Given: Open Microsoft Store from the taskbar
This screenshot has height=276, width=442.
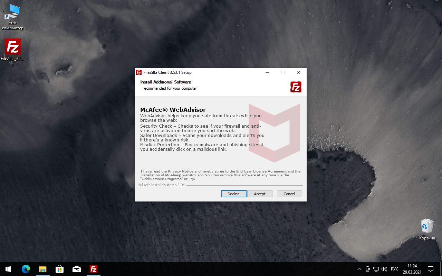Looking at the screenshot, I should coord(59,269).
